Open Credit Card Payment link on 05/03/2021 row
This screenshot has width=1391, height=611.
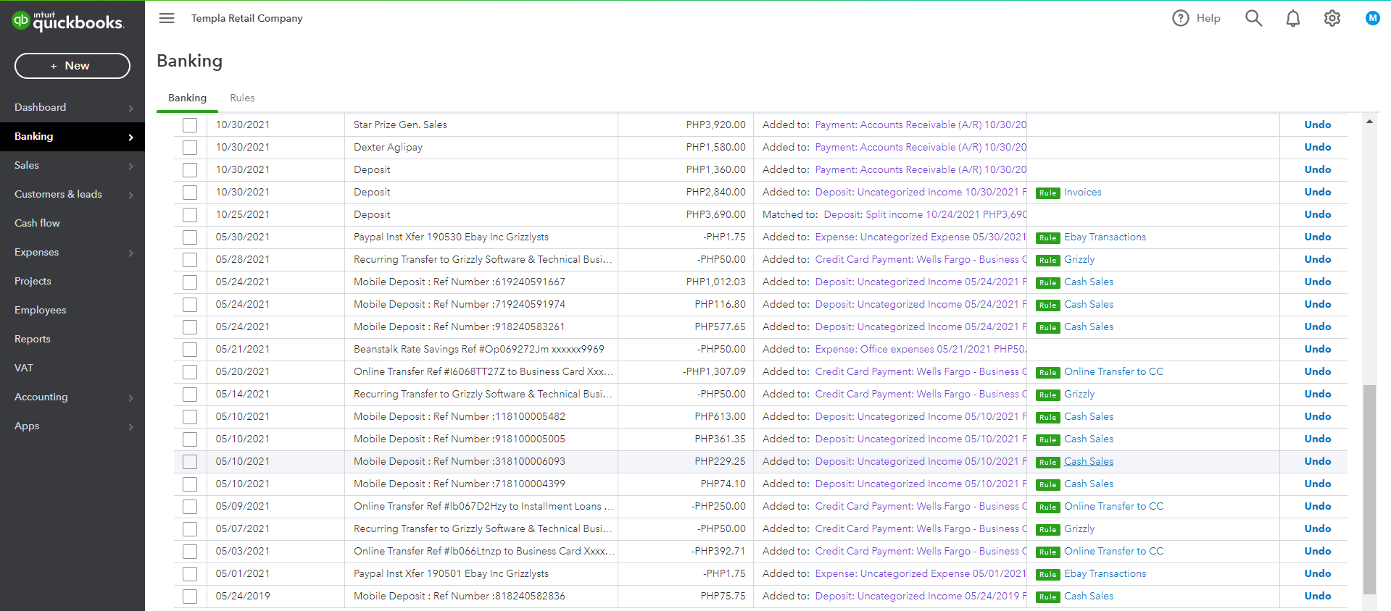click(921, 551)
